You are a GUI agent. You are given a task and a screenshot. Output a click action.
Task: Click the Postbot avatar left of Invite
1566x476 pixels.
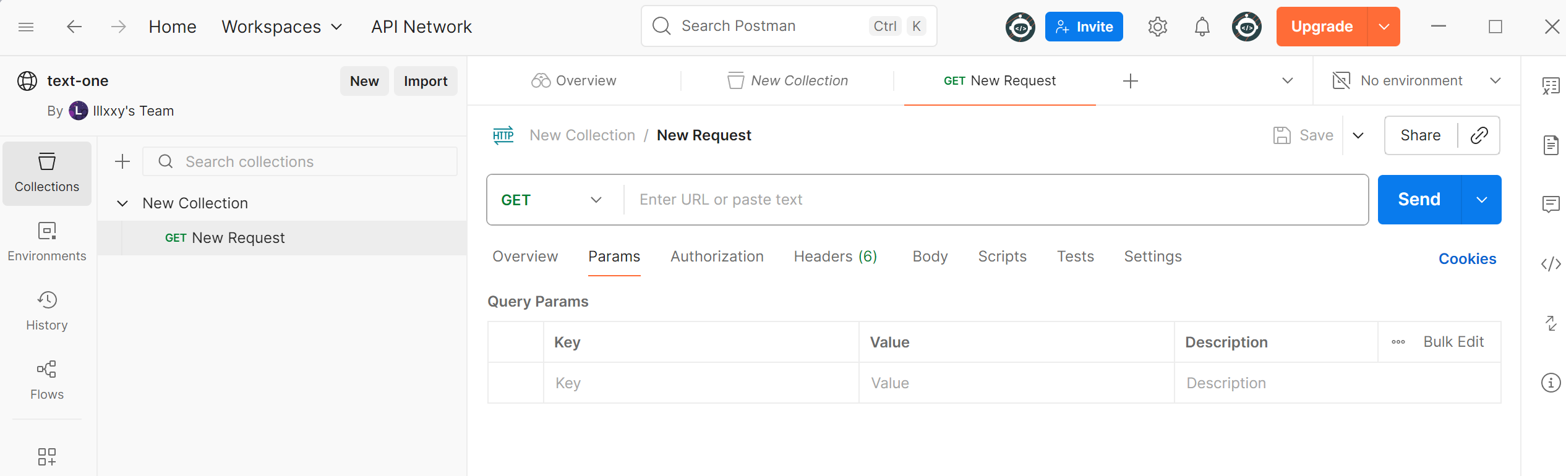(x=1020, y=27)
